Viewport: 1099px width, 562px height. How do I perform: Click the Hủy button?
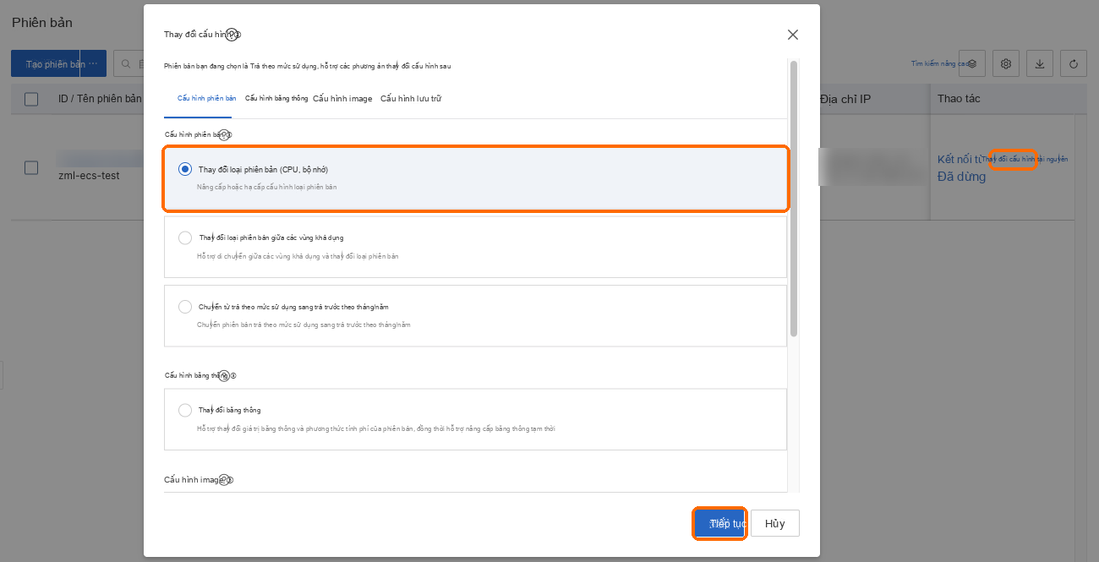tap(775, 524)
